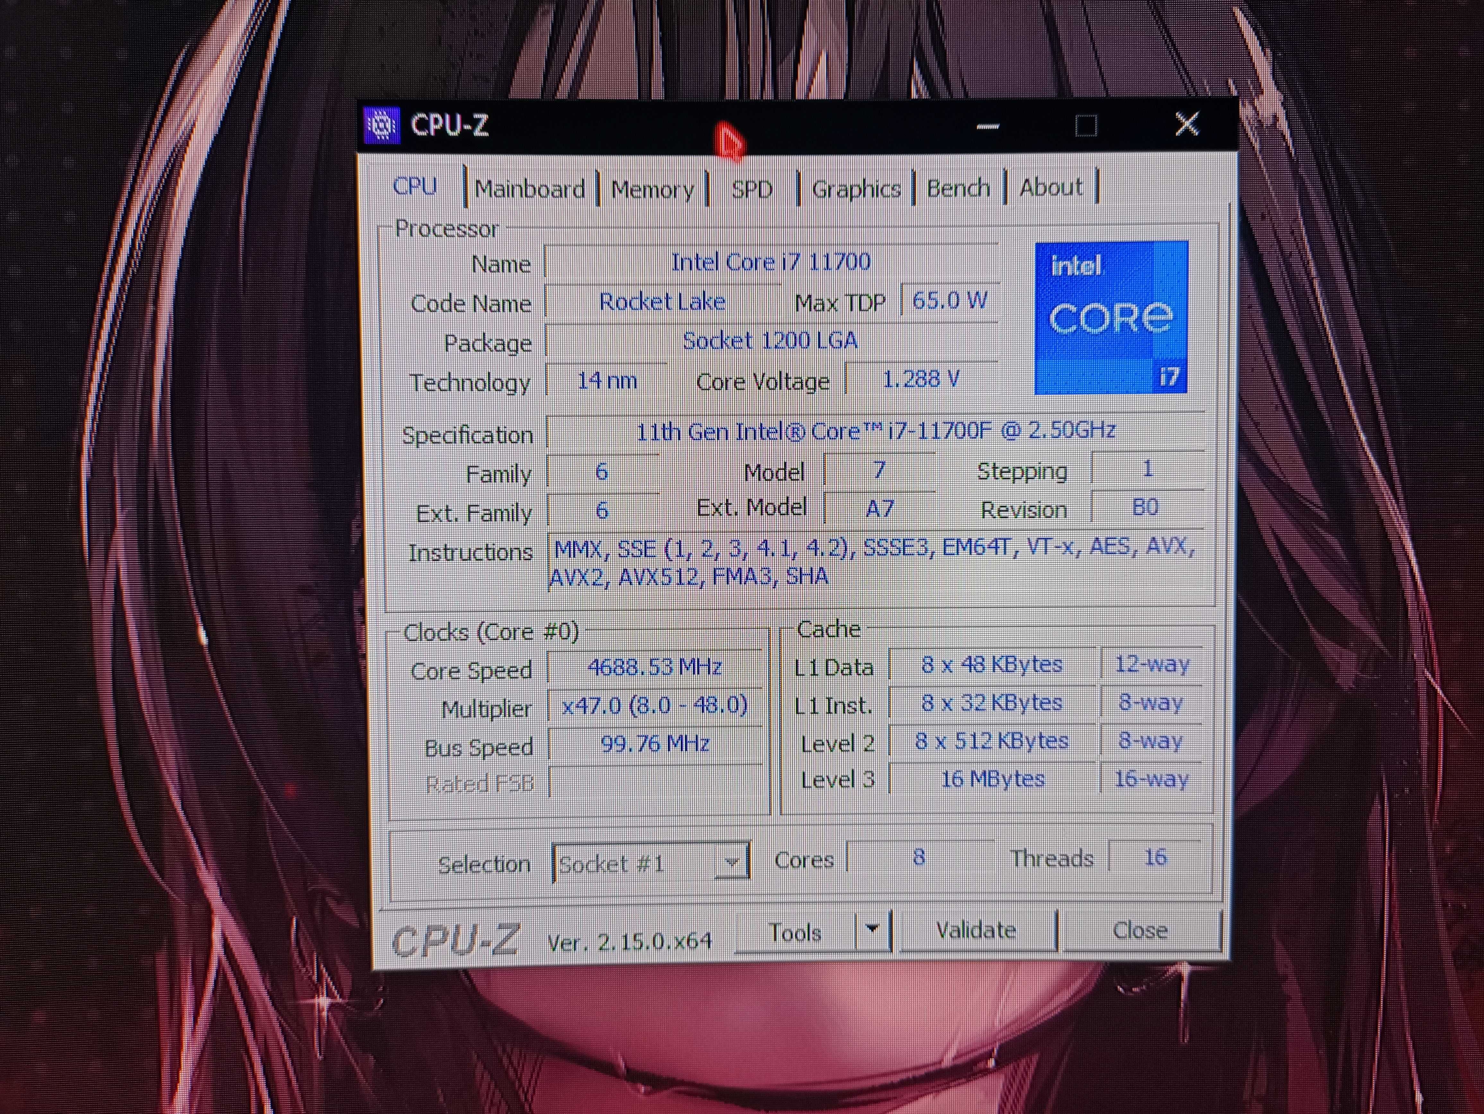Expand the Tools button dropdown arrow
The width and height of the screenshot is (1484, 1114).
coord(872,930)
